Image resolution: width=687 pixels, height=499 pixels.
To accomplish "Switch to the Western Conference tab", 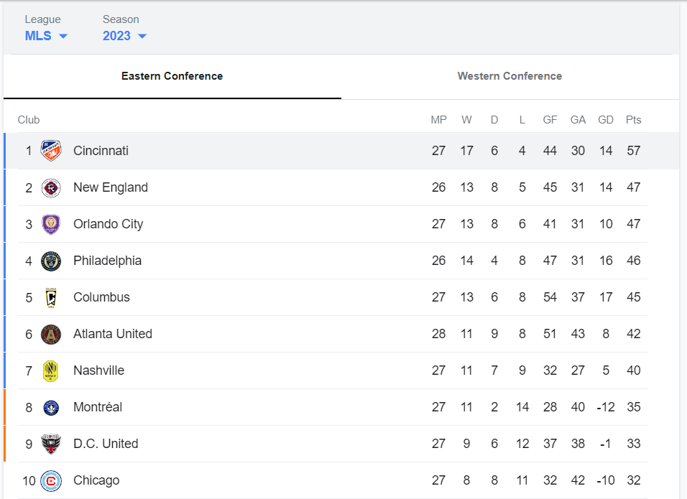I will [510, 76].
